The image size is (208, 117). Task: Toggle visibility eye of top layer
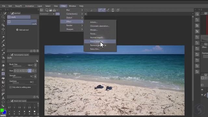point(202,90)
